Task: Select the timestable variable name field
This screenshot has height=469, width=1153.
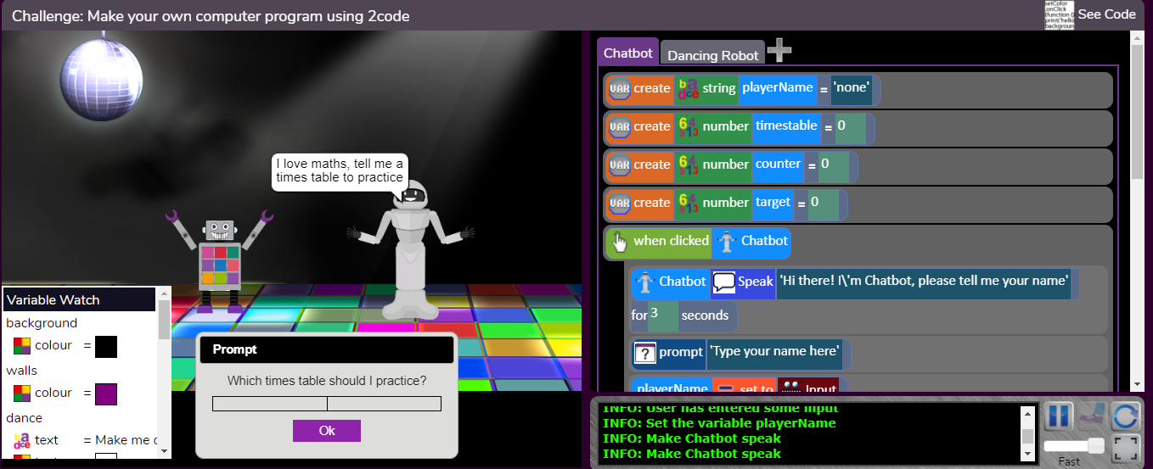Action: pos(786,126)
